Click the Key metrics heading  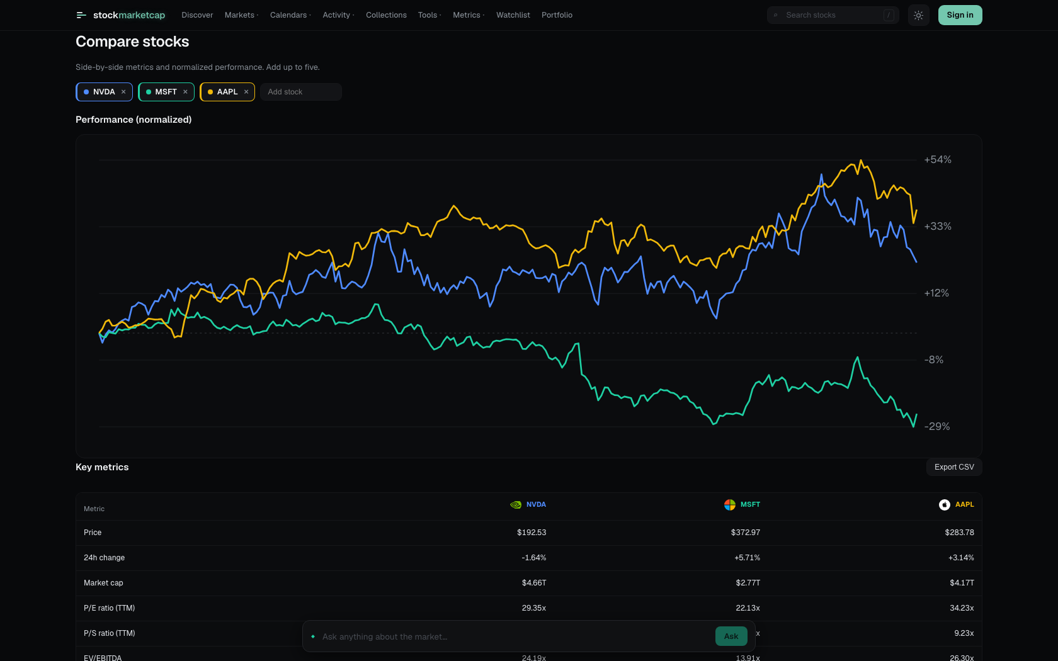(x=102, y=467)
